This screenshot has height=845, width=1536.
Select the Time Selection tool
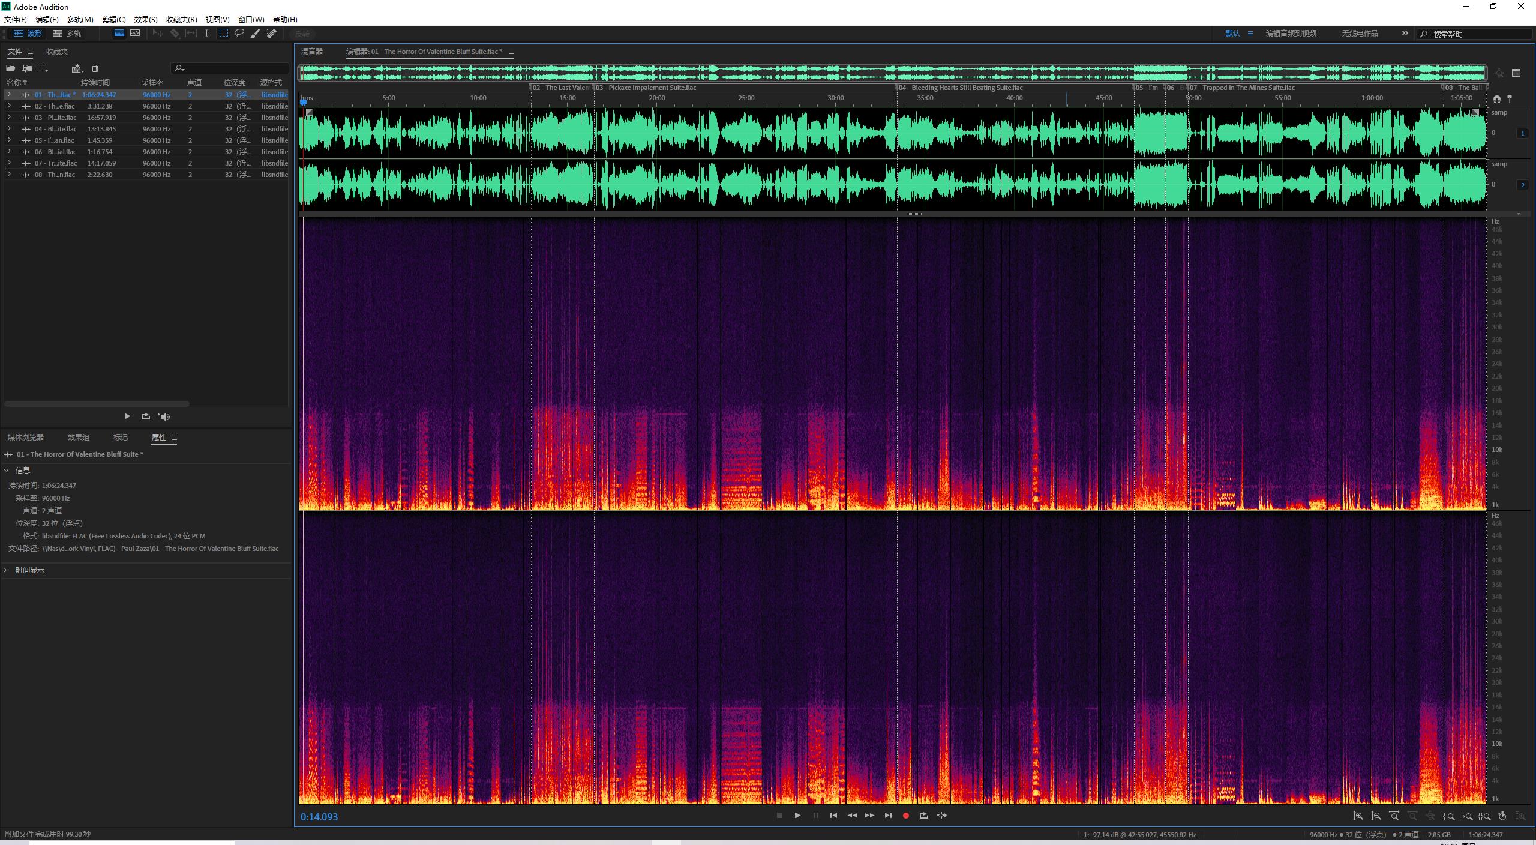[x=206, y=34]
